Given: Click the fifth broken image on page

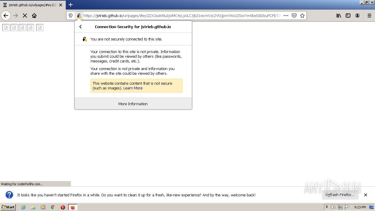Looking at the screenshot, I should click(x=40, y=28).
